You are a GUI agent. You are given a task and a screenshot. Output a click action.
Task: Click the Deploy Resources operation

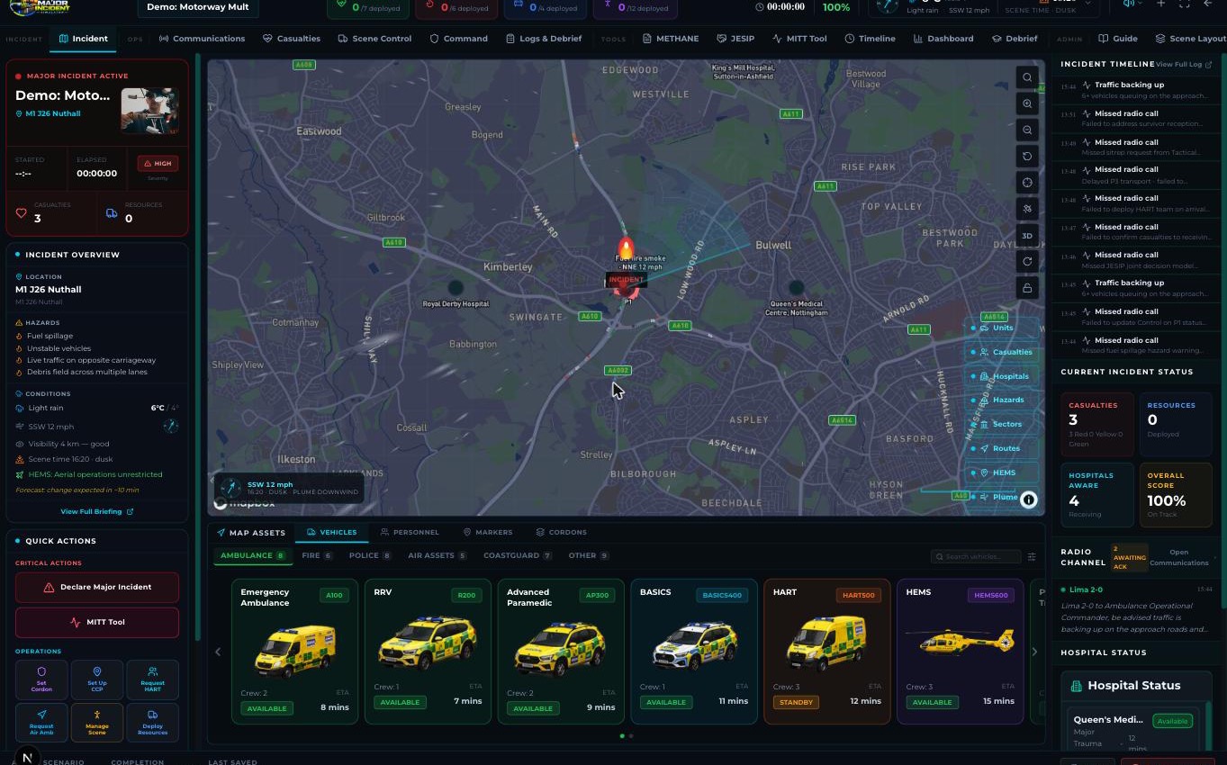152,722
